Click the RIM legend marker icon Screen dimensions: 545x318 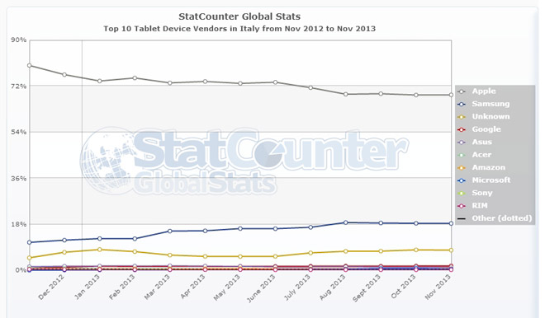(x=462, y=206)
